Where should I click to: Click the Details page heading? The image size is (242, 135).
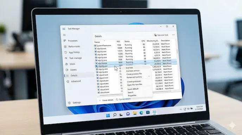(x=98, y=37)
